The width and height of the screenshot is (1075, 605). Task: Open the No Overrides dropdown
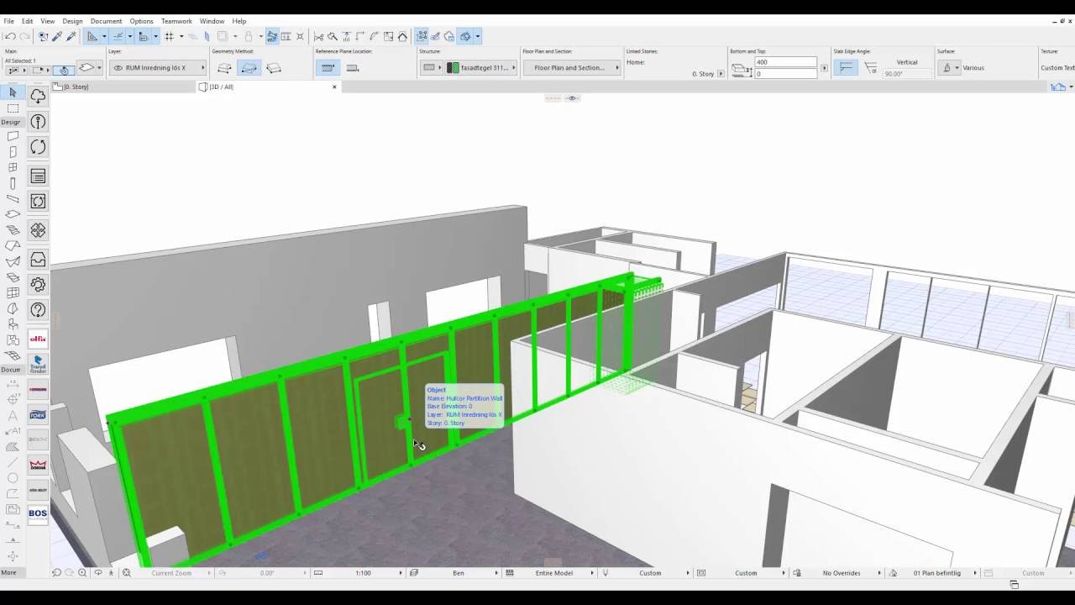pos(842,573)
